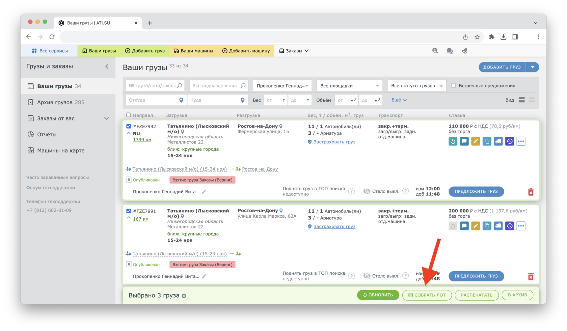
Task: Toggle Стелс выкл. for cargo #FZE7992
Action: tap(381, 191)
